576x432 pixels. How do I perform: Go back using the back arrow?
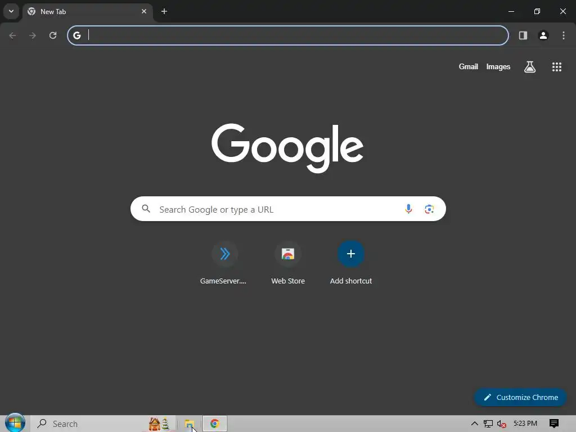[12, 35]
